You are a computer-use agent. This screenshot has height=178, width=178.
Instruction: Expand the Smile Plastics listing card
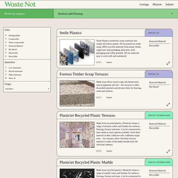click(168, 63)
